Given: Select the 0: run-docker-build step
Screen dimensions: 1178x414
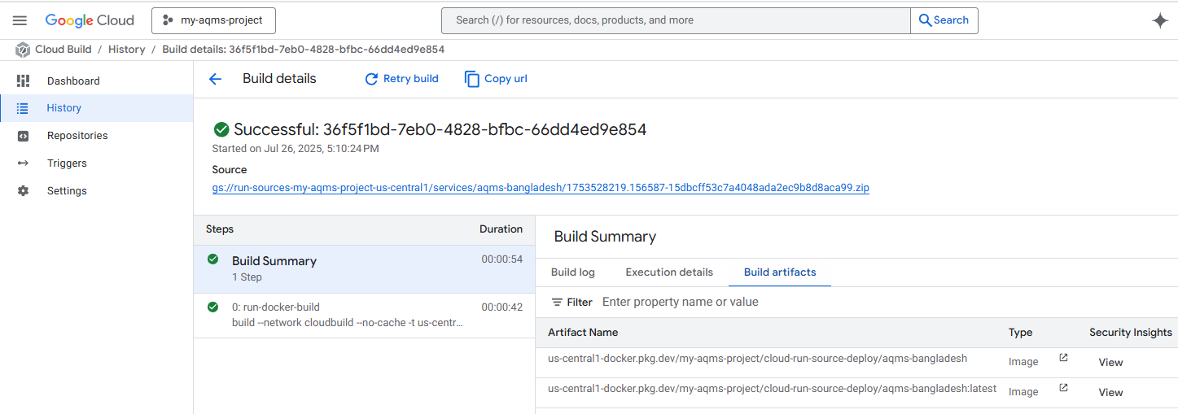Looking at the screenshot, I should pyautogui.click(x=364, y=316).
